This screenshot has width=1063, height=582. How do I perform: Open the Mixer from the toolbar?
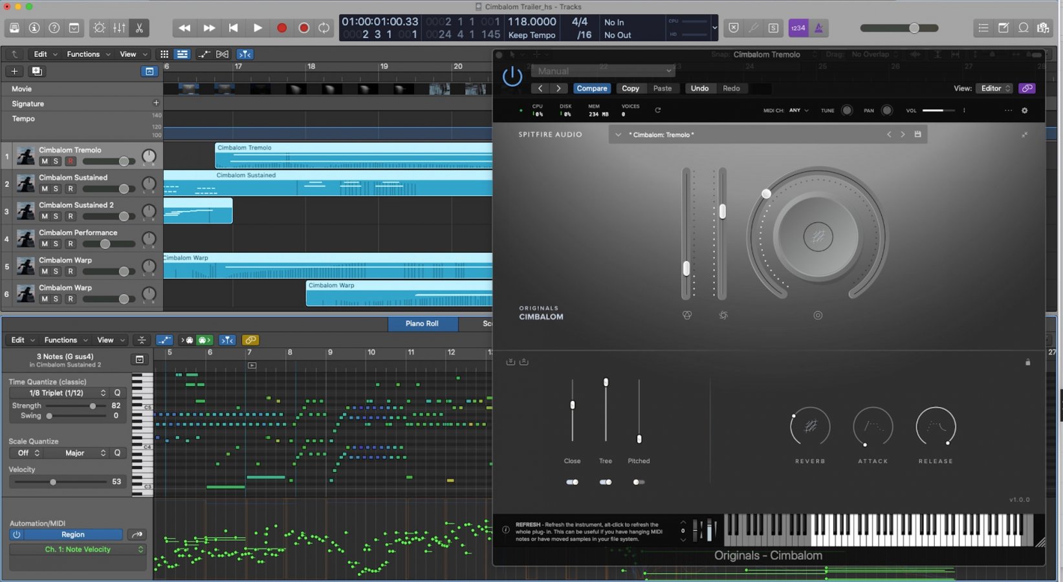(119, 28)
